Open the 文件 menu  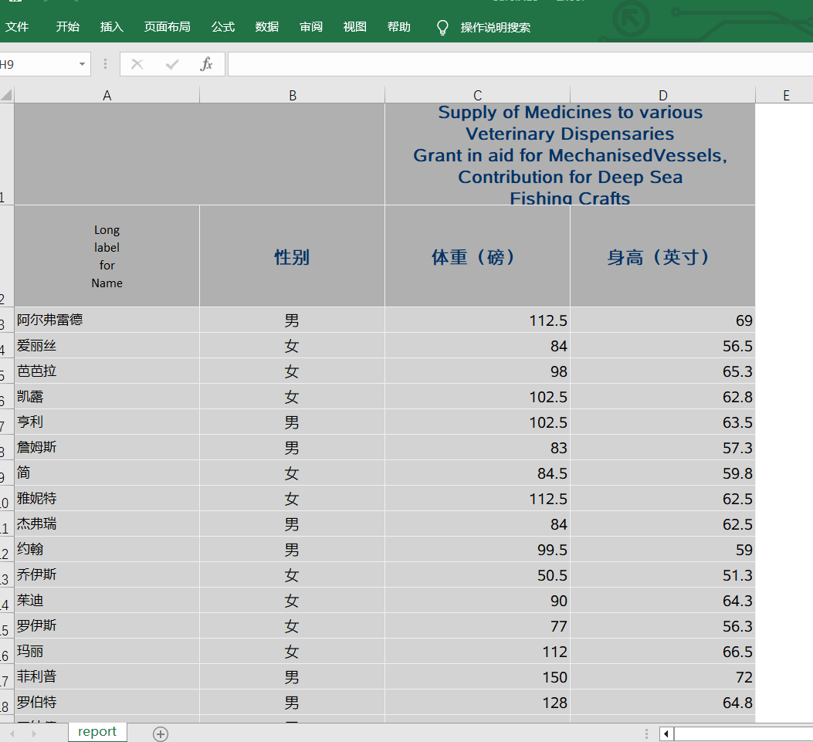pyautogui.click(x=17, y=27)
